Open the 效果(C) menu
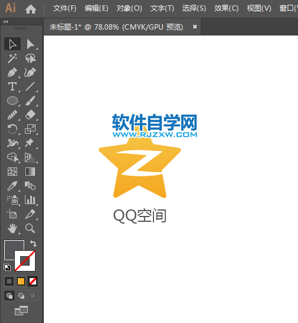The width and height of the screenshot is (298, 323). (226, 8)
